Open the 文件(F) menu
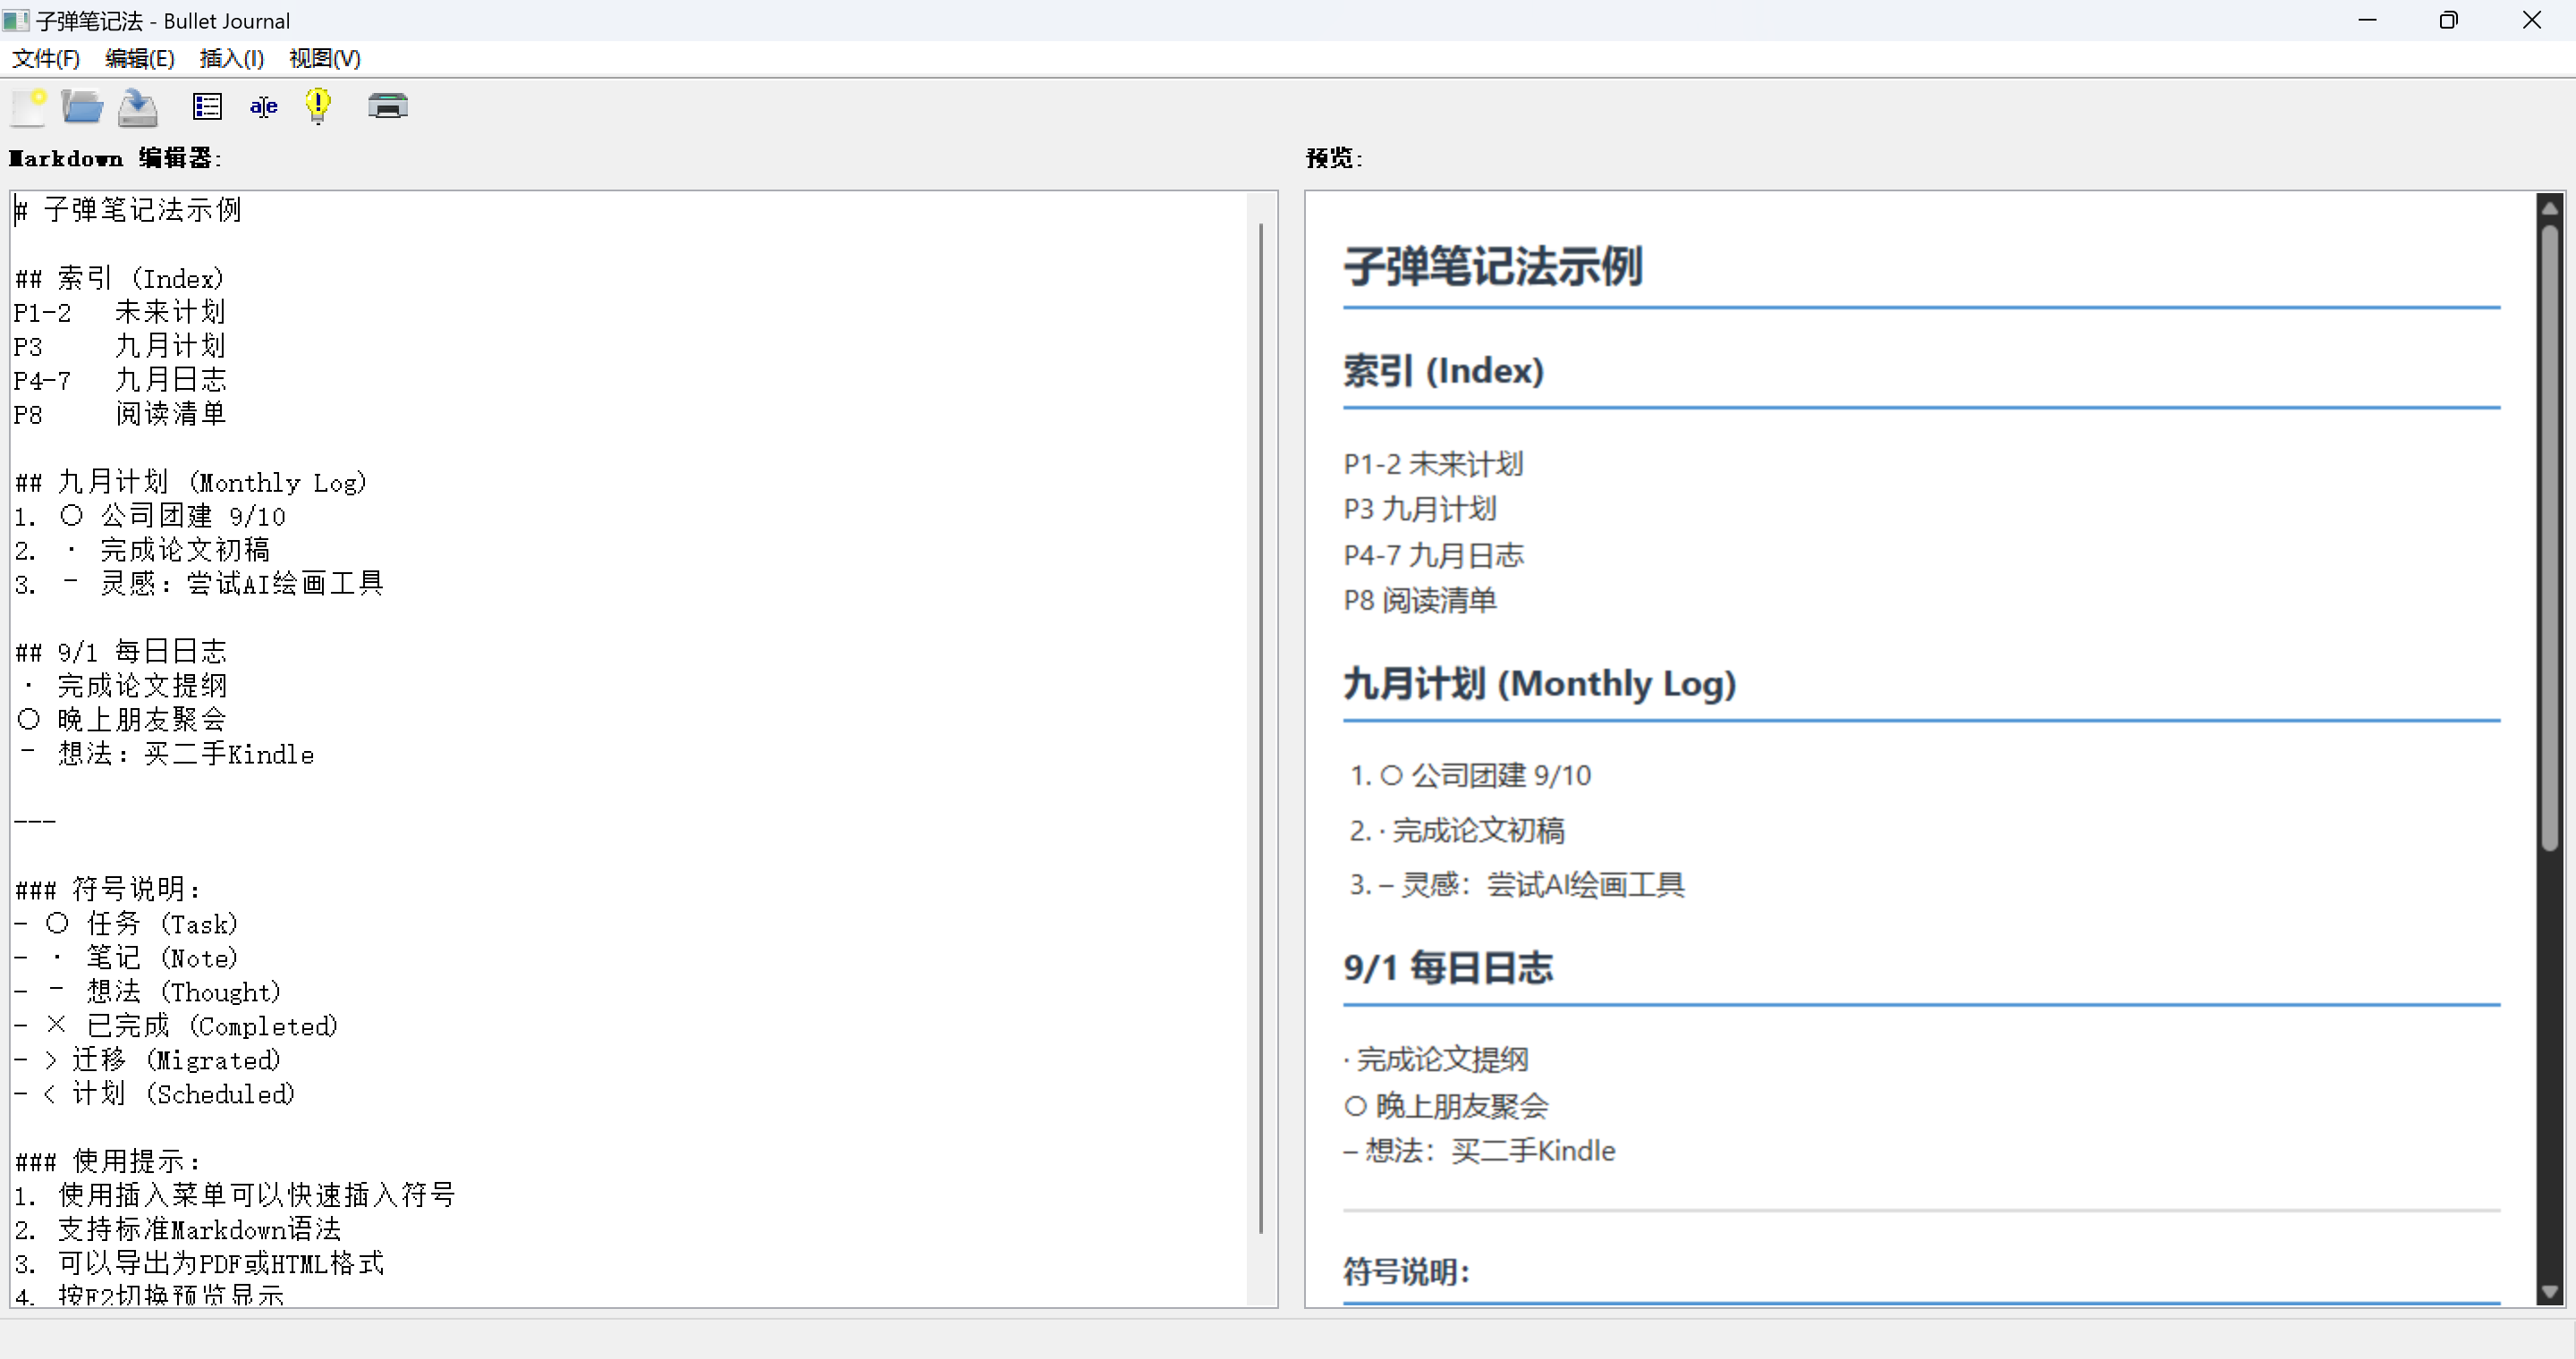 pos(46,58)
